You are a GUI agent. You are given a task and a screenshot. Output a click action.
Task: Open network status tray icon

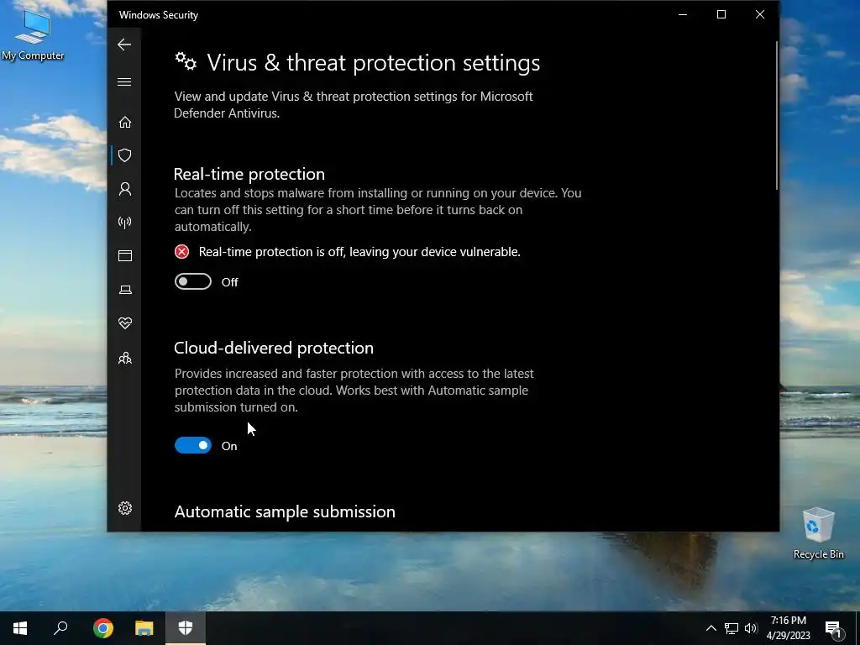pyautogui.click(x=732, y=628)
